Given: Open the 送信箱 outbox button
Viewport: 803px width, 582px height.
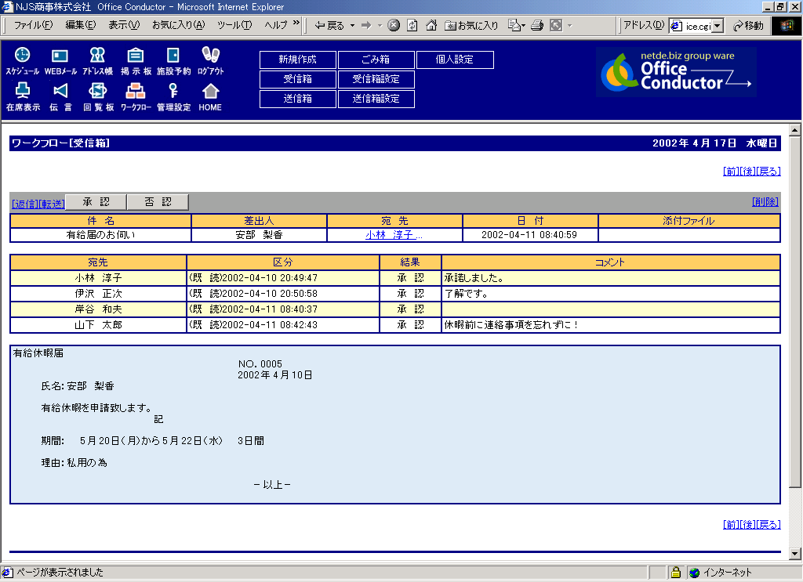Looking at the screenshot, I should (297, 99).
